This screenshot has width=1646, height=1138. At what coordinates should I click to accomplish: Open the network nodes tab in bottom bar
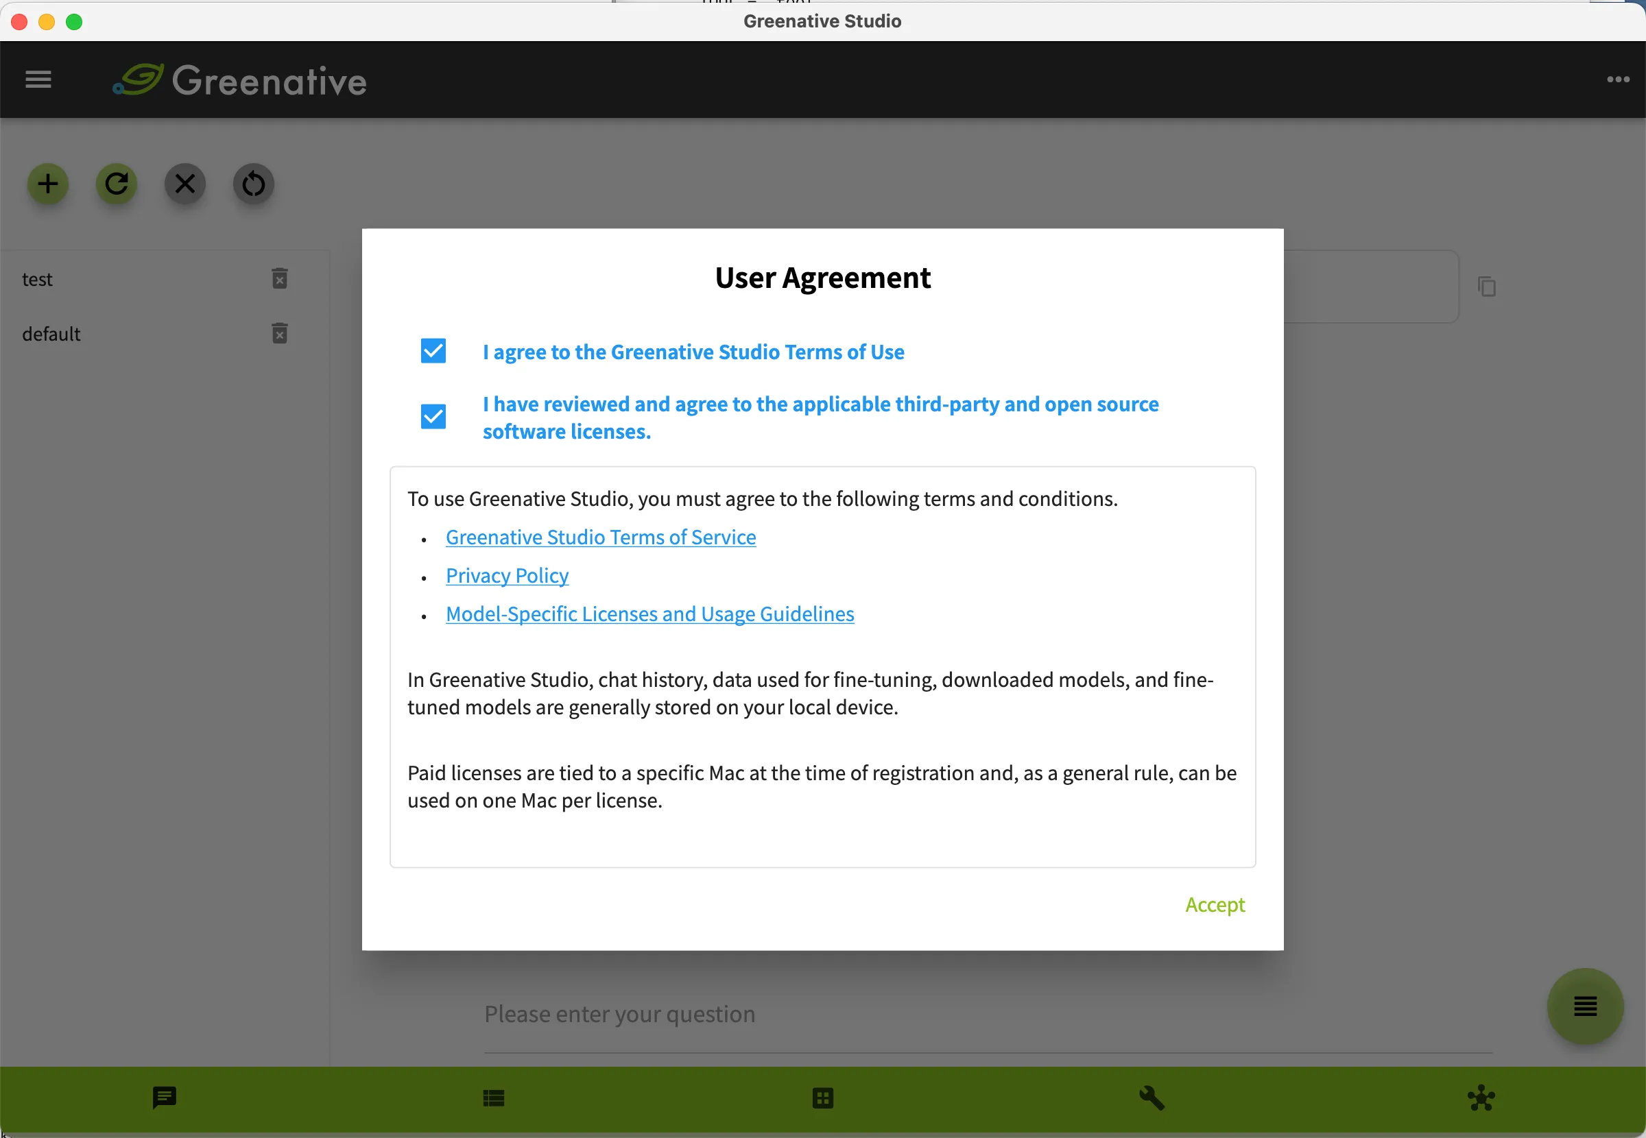pyautogui.click(x=1481, y=1098)
